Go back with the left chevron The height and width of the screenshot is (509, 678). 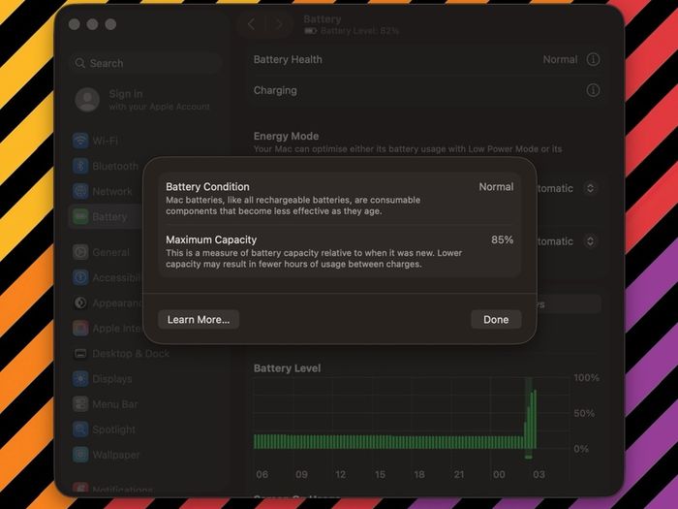(251, 24)
